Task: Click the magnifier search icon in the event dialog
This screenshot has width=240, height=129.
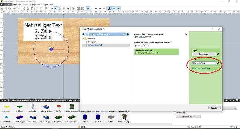Action: [128, 34]
